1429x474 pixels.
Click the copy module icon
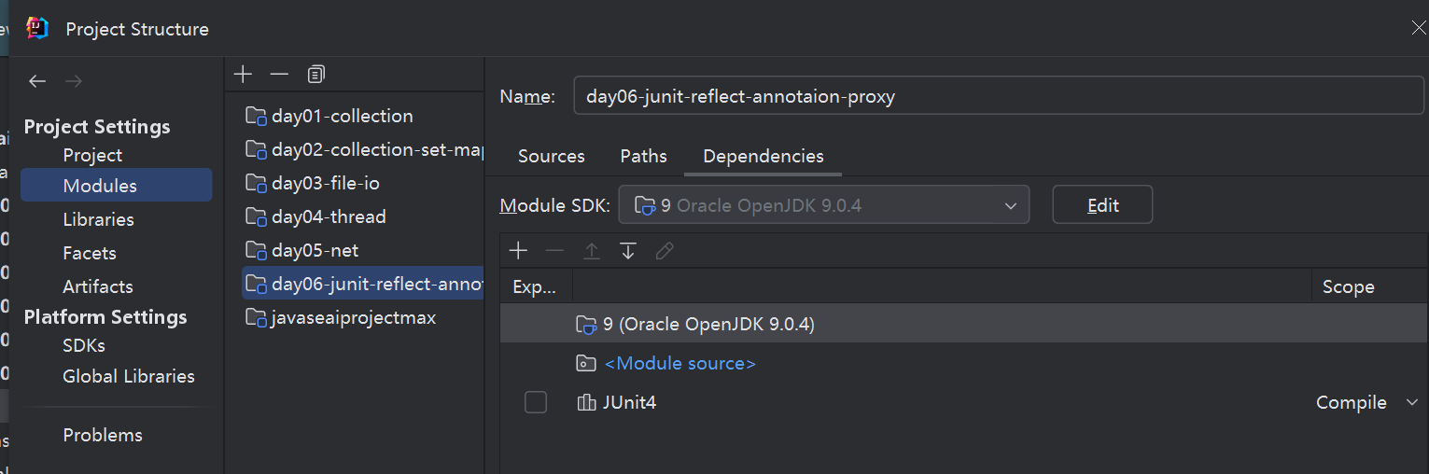tap(316, 74)
